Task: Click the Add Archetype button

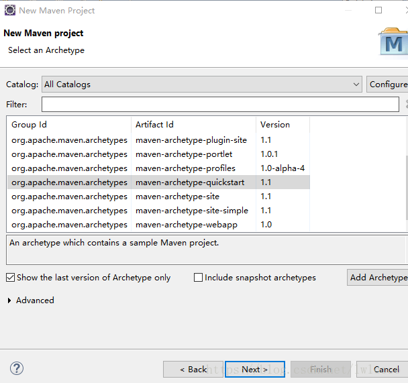Action: click(378, 278)
